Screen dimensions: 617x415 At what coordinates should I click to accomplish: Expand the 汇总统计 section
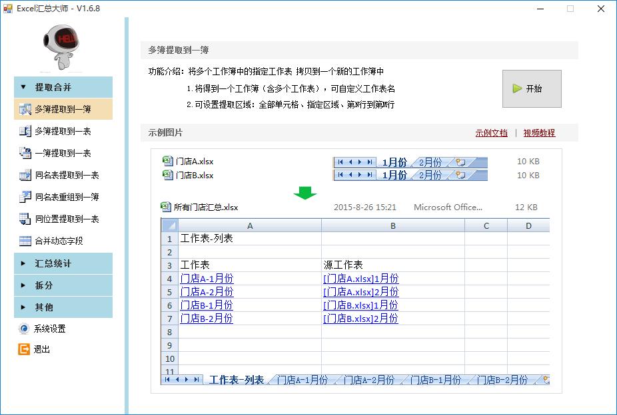click(x=63, y=263)
